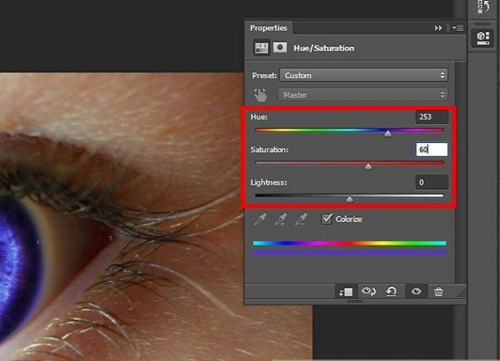Toggle the adjustment layer visibility eye
The image size is (500, 361).
click(415, 291)
